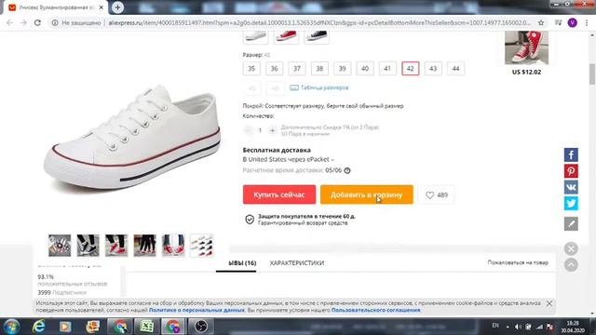
Task: Click the address bar URL field
Action: [x=319, y=22]
